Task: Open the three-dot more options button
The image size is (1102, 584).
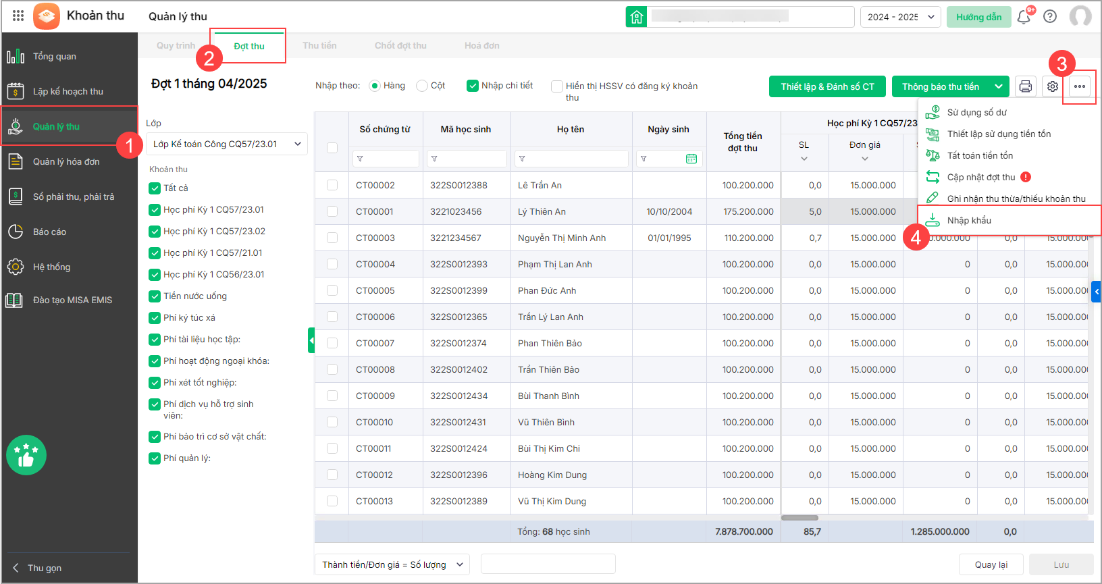Action: tap(1080, 86)
